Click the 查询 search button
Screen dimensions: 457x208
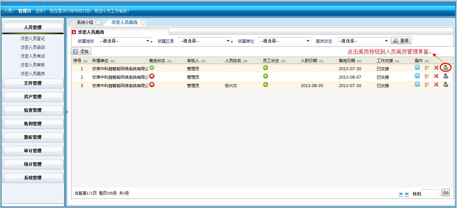click(x=401, y=41)
